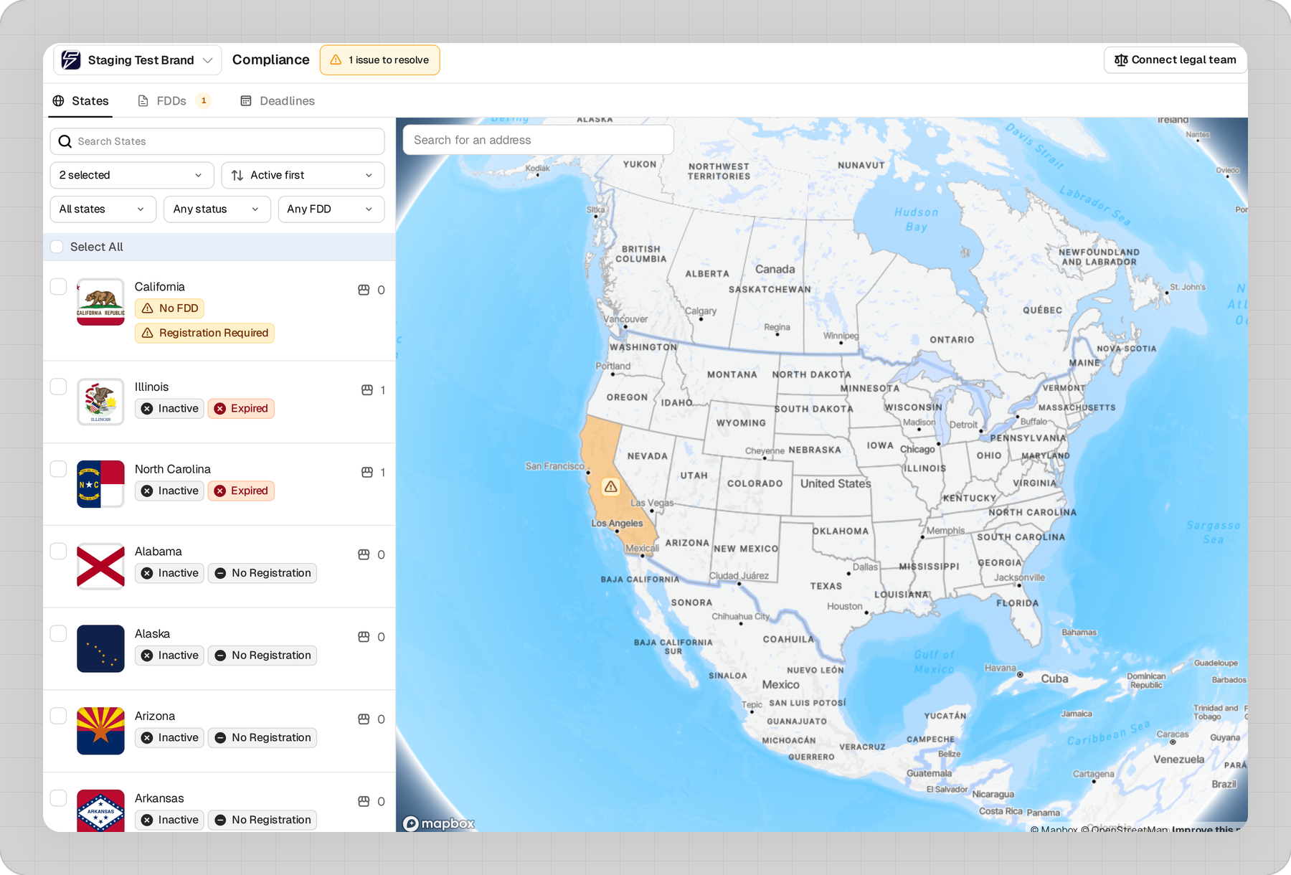Click the warning triangle in issue badge
Image resolution: width=1291 pixels, height=875 pixels.
click(336, 60)
